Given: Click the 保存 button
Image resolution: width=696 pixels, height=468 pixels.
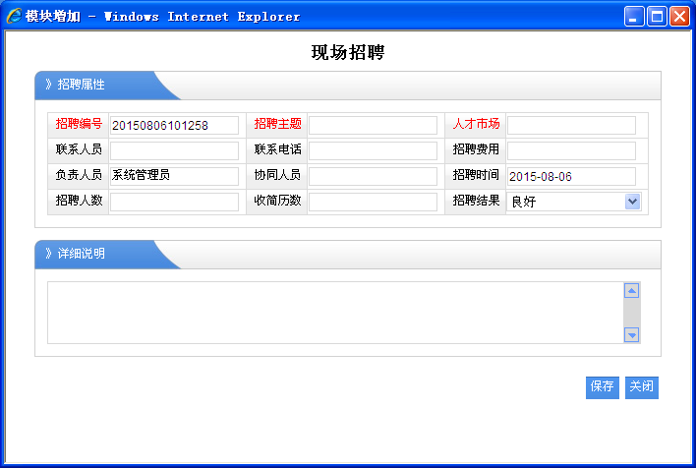Looking at the screenshot, I should (x=602, y=387).
